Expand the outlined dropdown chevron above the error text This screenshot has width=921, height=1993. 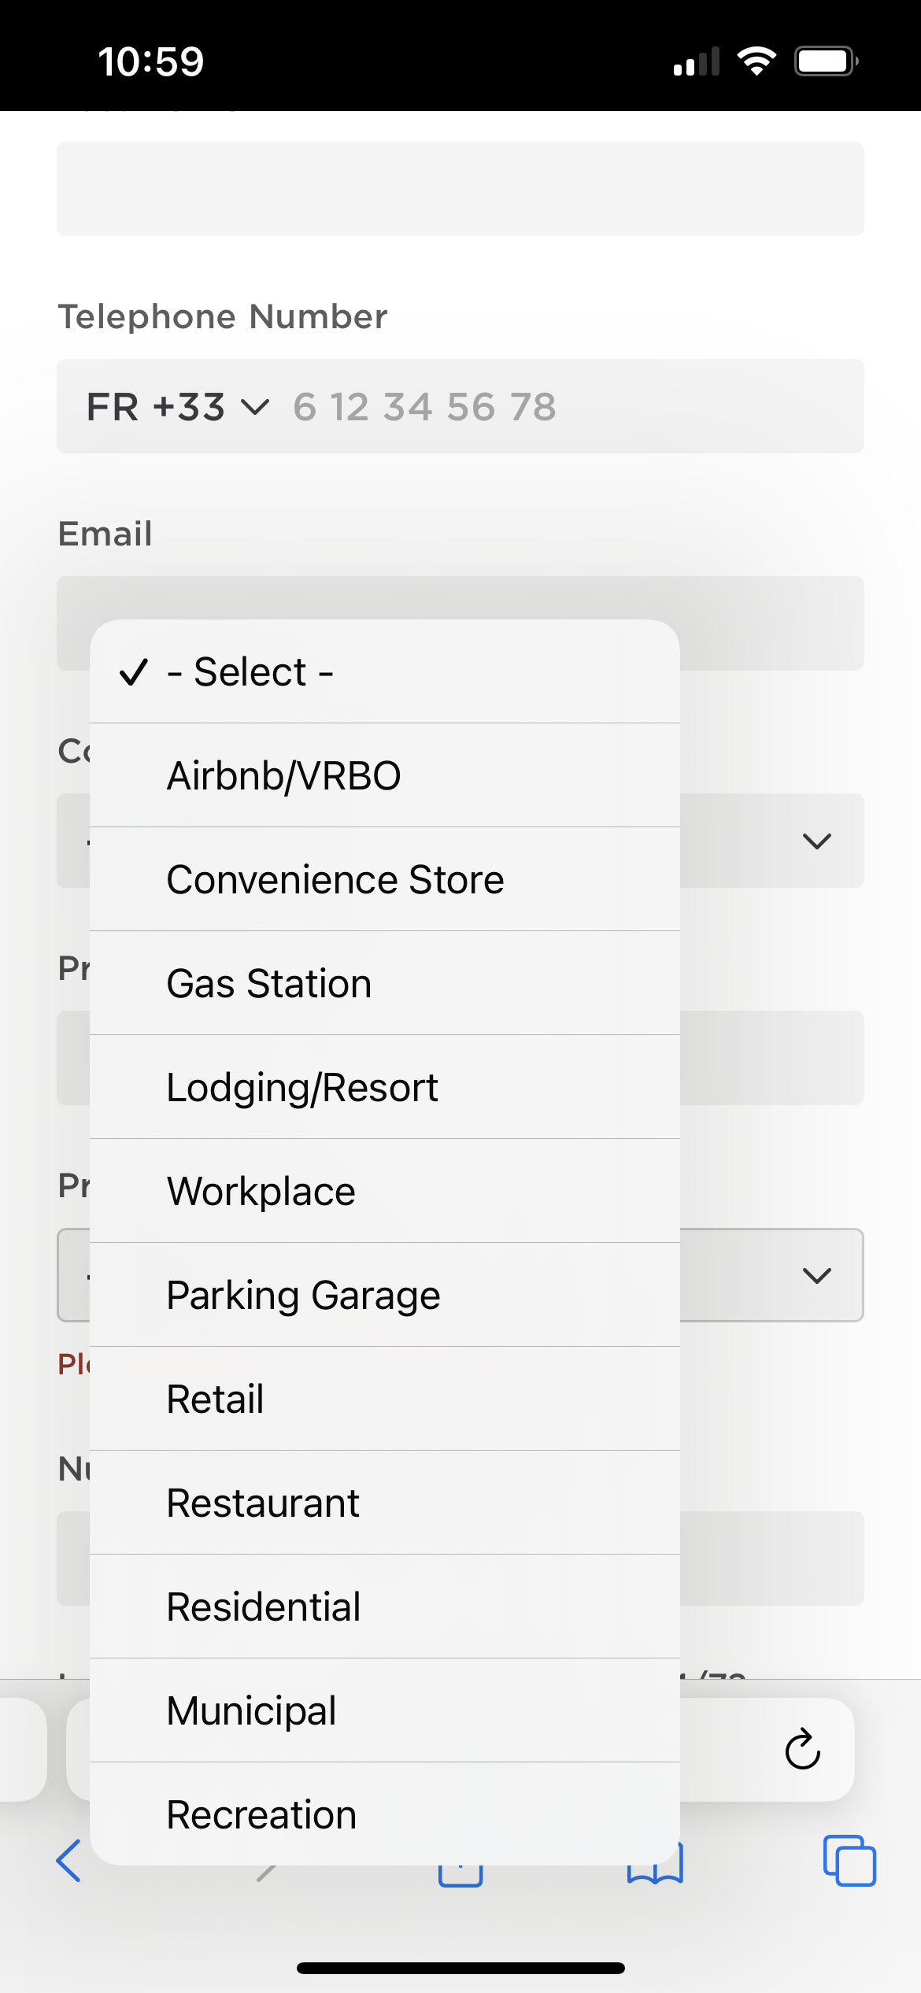(x=816, y=1275)
